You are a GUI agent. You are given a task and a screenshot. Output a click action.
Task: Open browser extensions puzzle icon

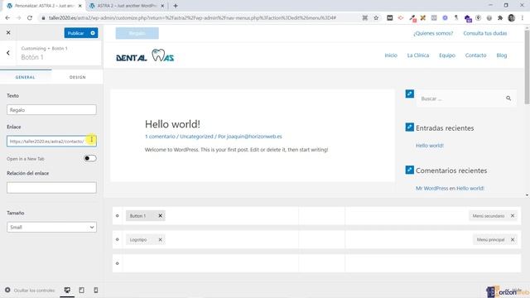(500, 18)
